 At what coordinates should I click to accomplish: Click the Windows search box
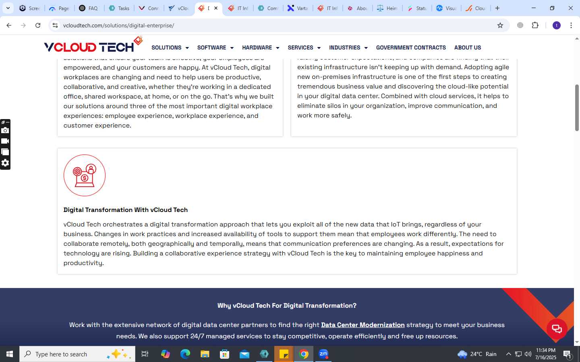pos(77,354)
